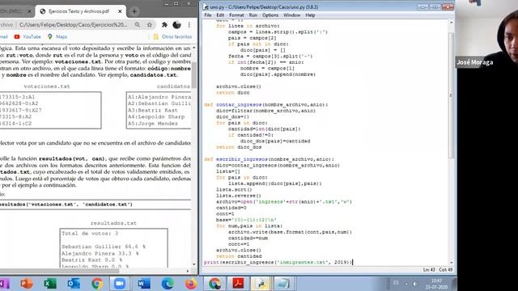Screen dimensions: 518x291
Task: Click the 'def contar_ingresos' line in editor
Action: [266, 104]
